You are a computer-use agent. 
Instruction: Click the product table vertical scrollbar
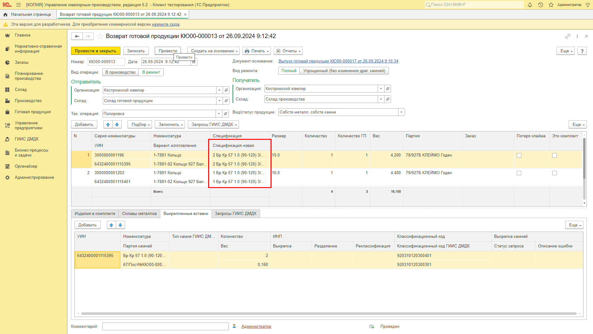click(584, 158)
